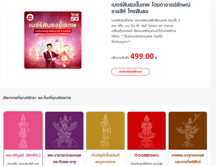Viewport: 216px width, 166px height.
Task: Select the purple พระนารายณ์ทรงครุฑ deity illustration
Action: tap(64, 131)
